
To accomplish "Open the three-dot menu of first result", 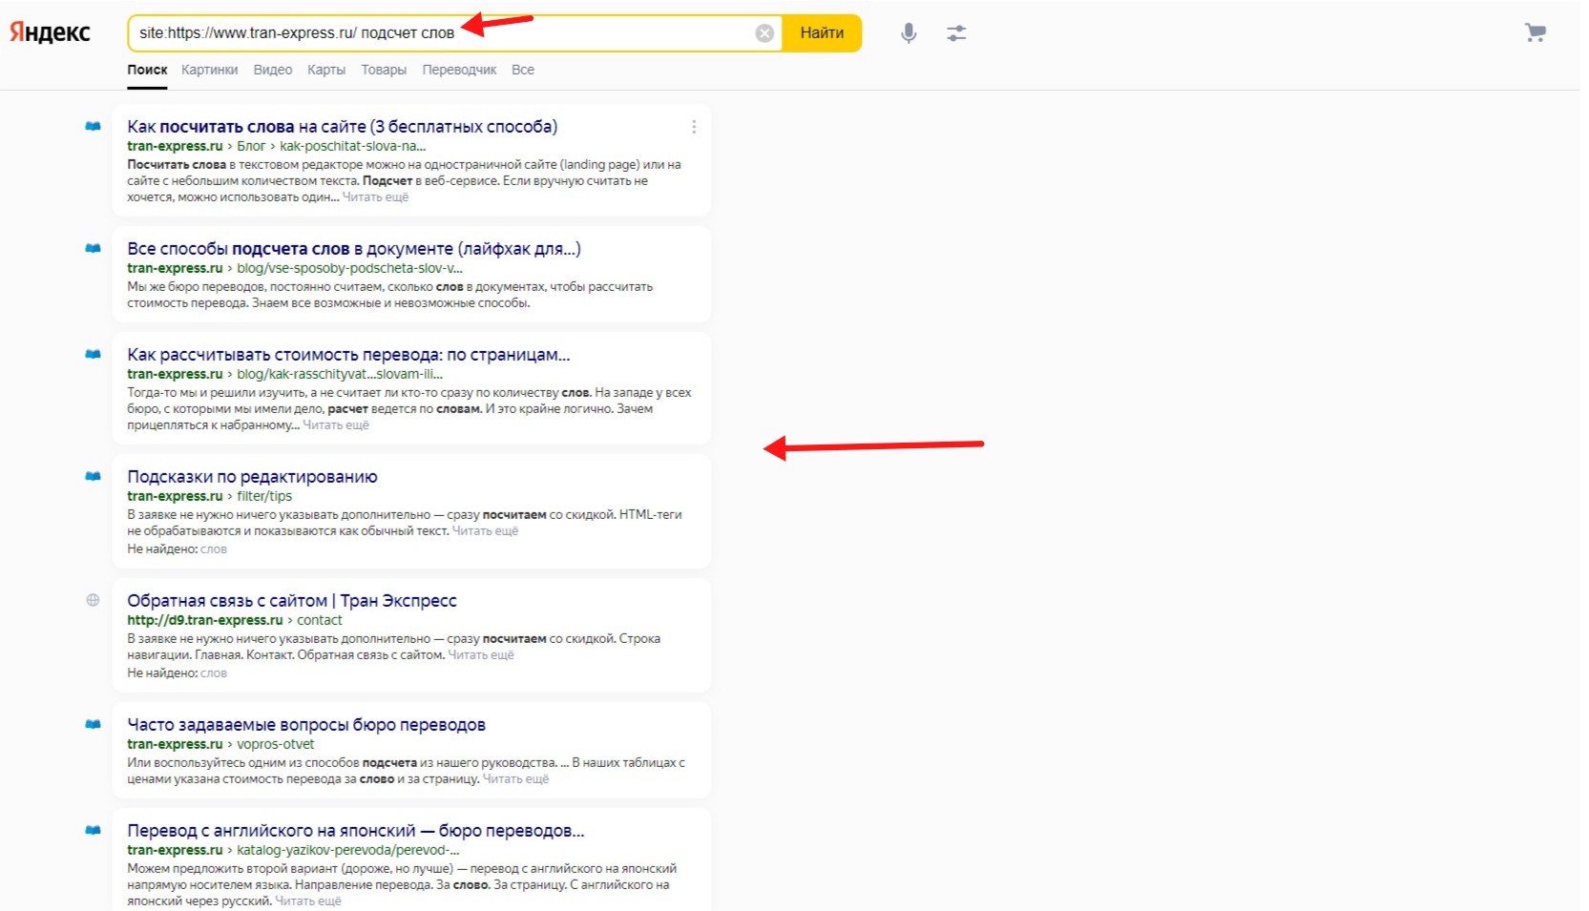I will pos(694,127).
